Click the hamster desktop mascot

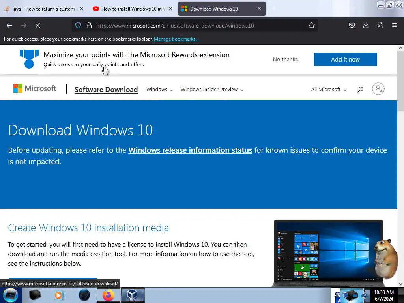click(386, 259)
